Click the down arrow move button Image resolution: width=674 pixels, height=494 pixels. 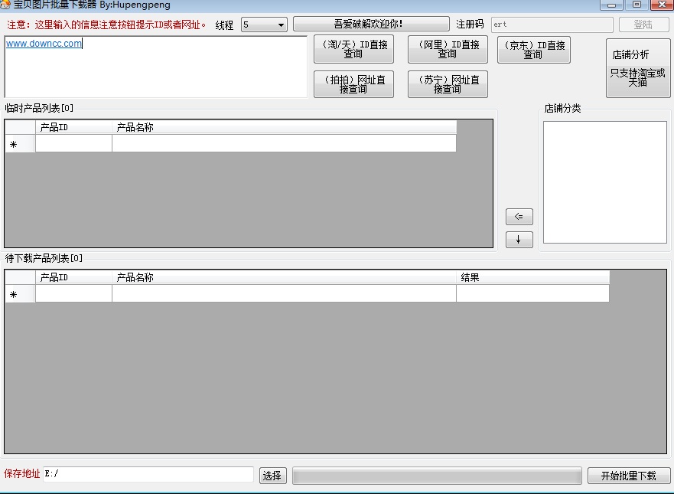(519, 240)
